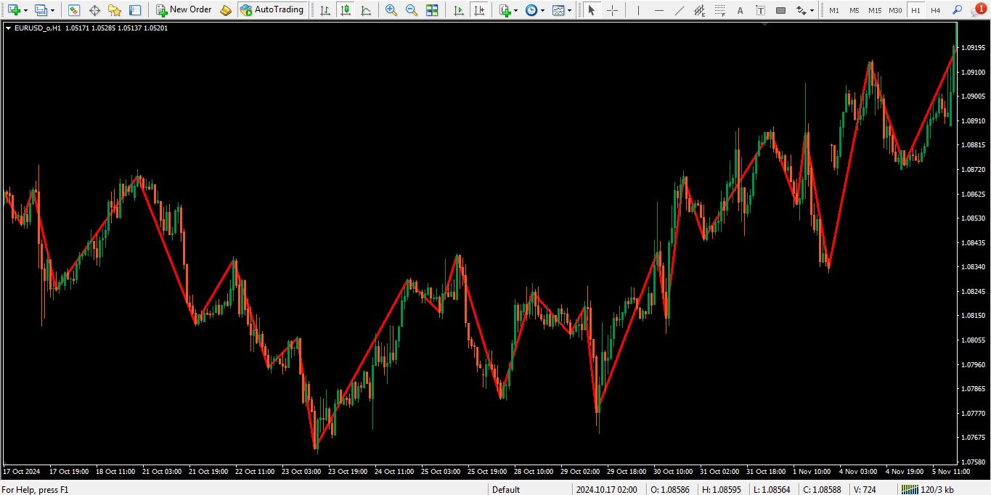Toggle chart Auto Scroll
The width and height of the screenshot is (991, 495).
(458, 10)
